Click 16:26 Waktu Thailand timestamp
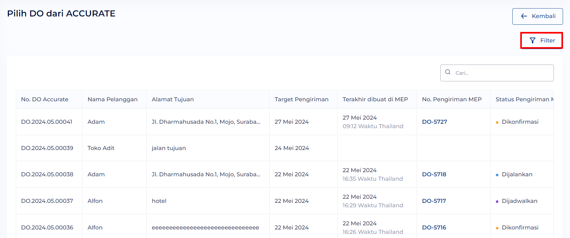 tap(373, 232)
